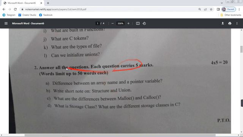The height and width of the screenshot is (137, 243).
Task: Open the Creator Studio bookmark
Action: (x=27, y=15)
